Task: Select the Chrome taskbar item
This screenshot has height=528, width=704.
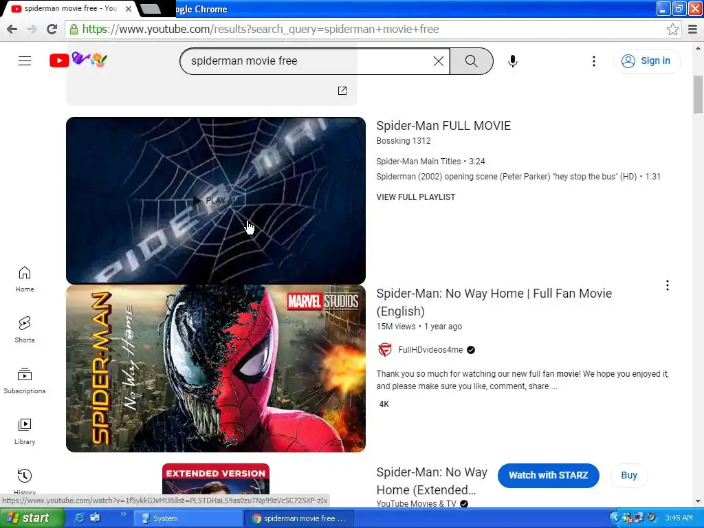Action: (299, 518)
